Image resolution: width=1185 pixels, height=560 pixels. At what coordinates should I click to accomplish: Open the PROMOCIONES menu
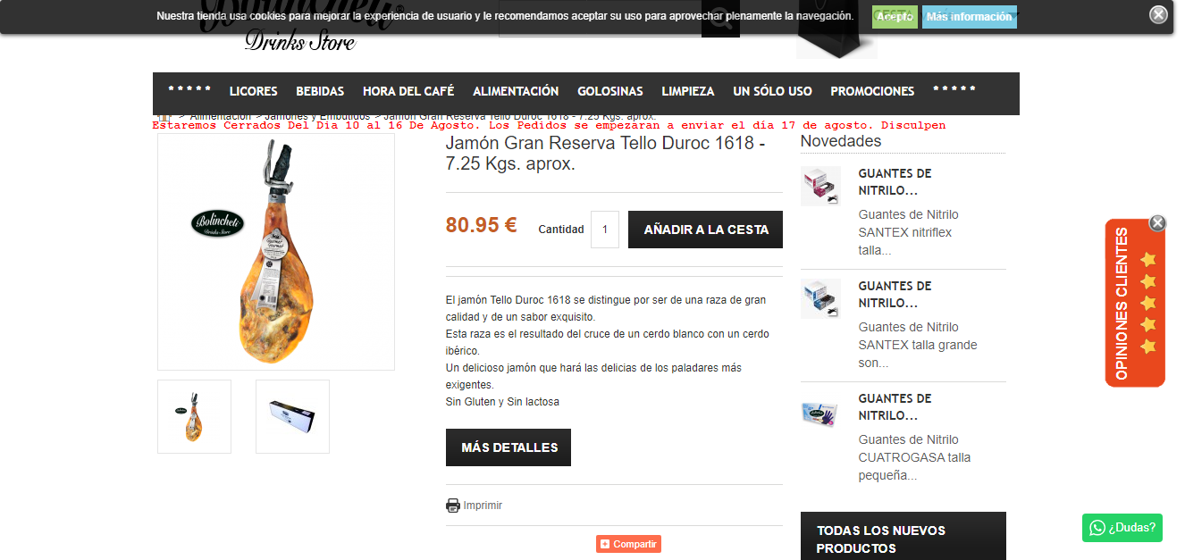point(872,91)
